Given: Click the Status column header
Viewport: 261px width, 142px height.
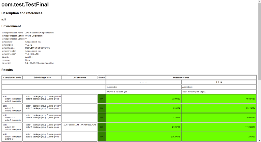Looking at the screenshot, I should tap(101, 77).
